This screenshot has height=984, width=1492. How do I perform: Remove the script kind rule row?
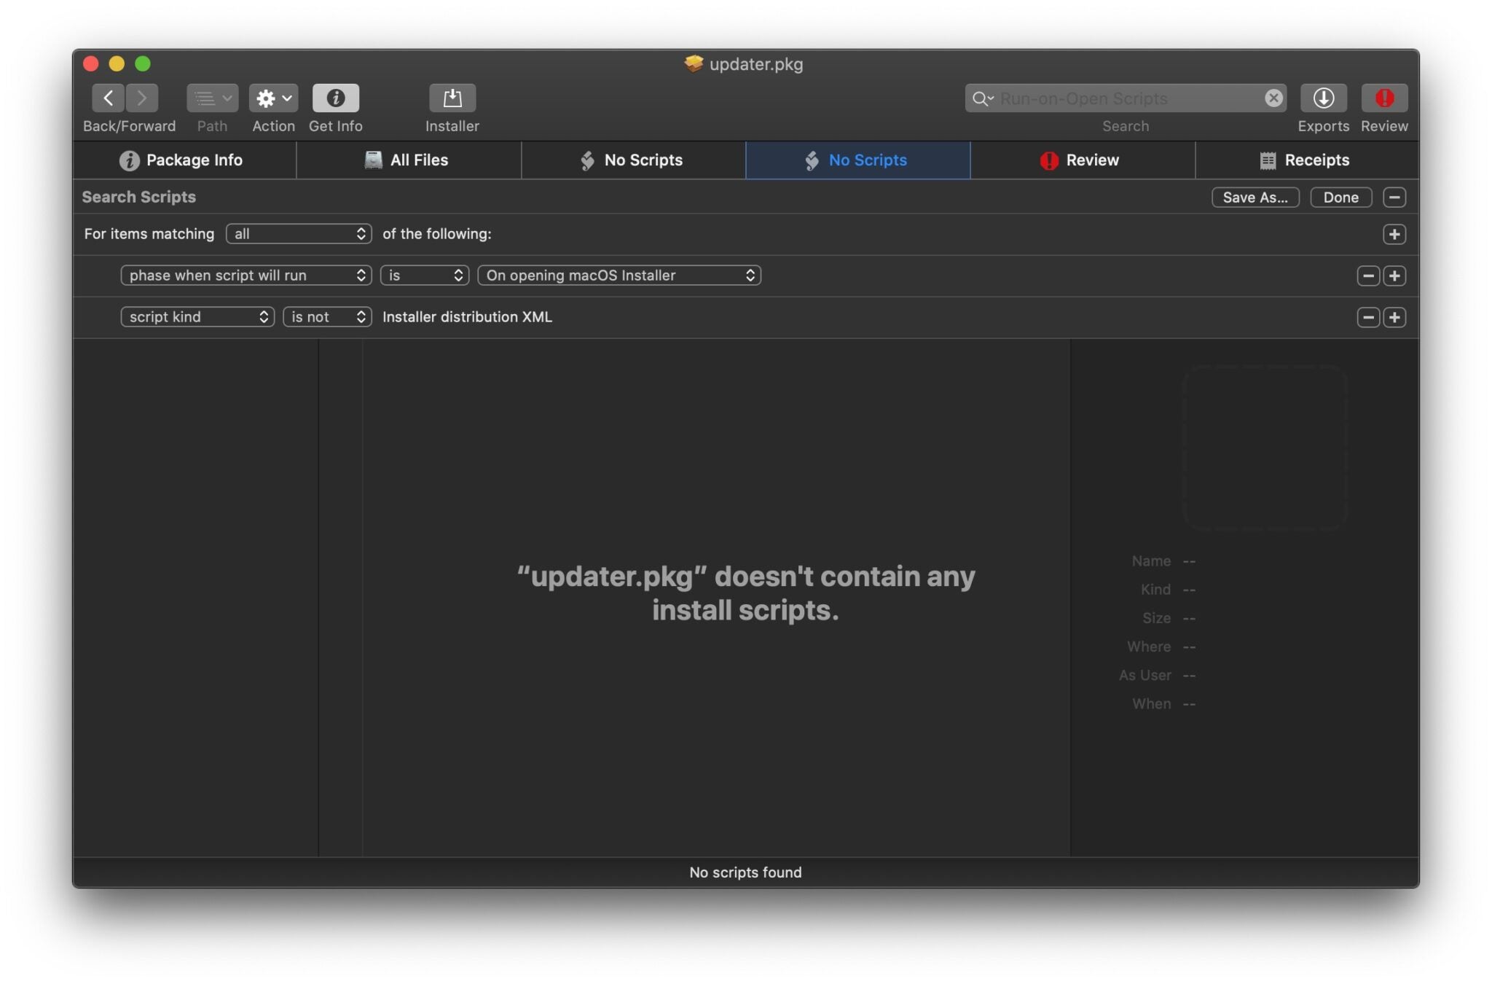coord(1367,317)
